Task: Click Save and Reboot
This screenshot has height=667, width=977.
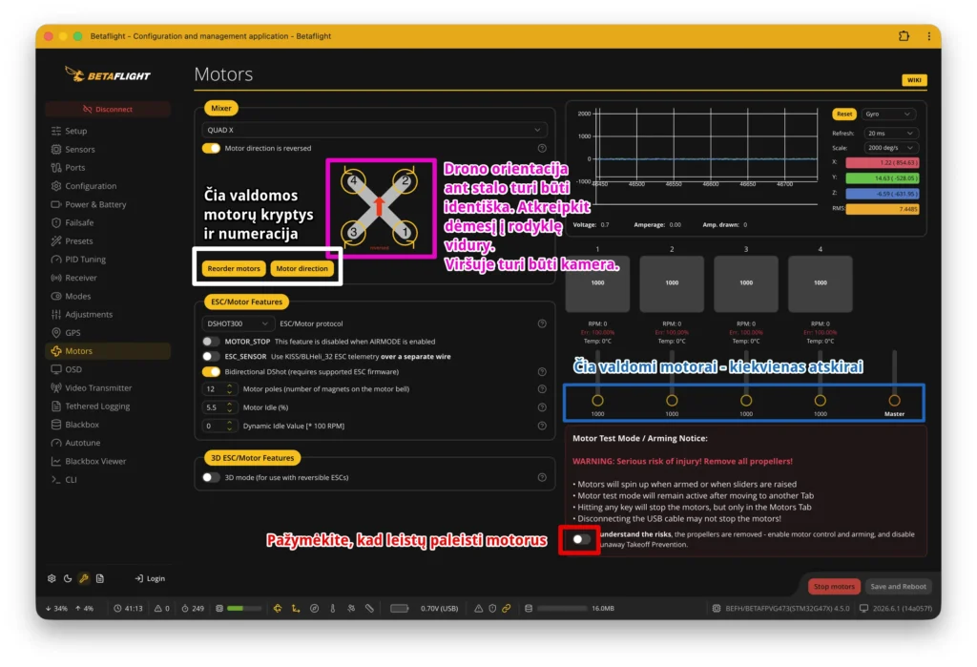Action: tap(898, 587)
